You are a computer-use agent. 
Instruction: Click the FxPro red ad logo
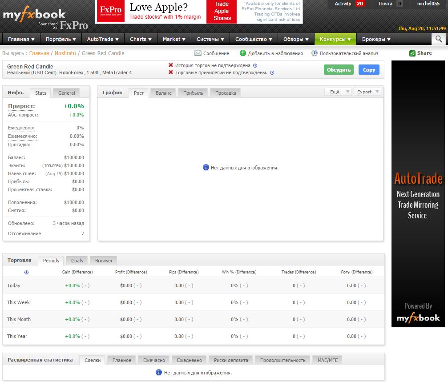[x=111, y=11]
